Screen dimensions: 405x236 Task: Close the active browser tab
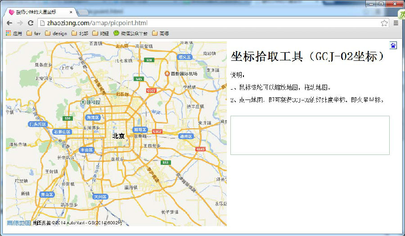71,12
